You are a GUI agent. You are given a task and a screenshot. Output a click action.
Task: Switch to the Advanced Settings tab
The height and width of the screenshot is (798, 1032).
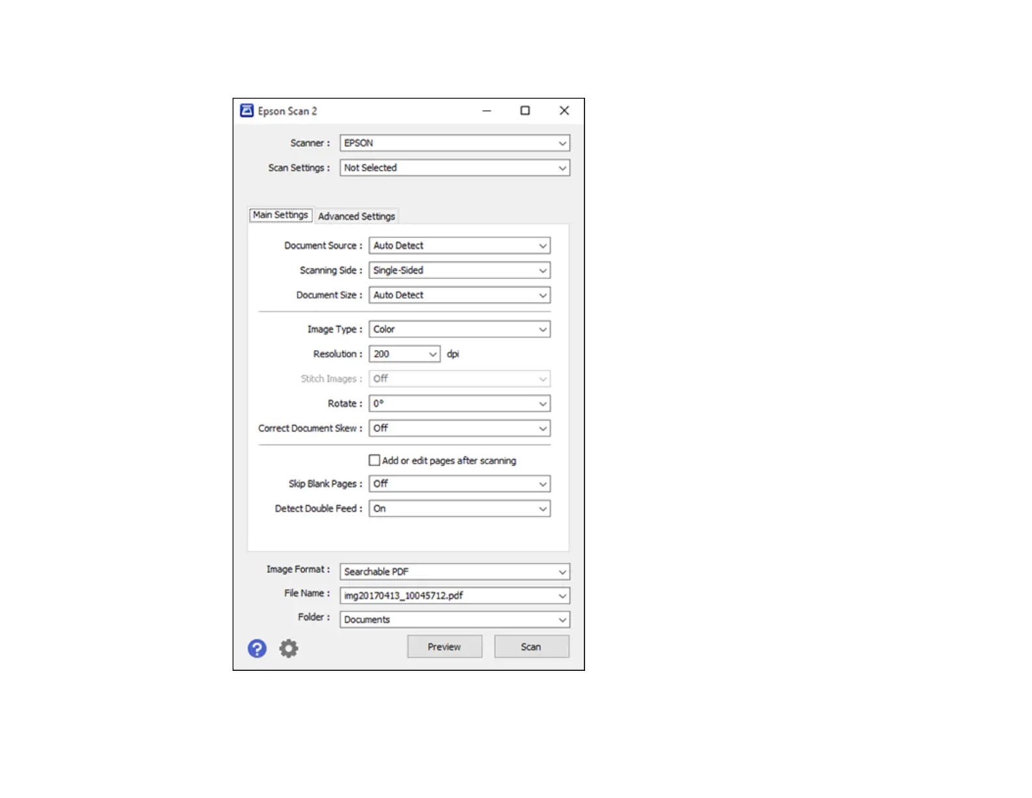356,216
